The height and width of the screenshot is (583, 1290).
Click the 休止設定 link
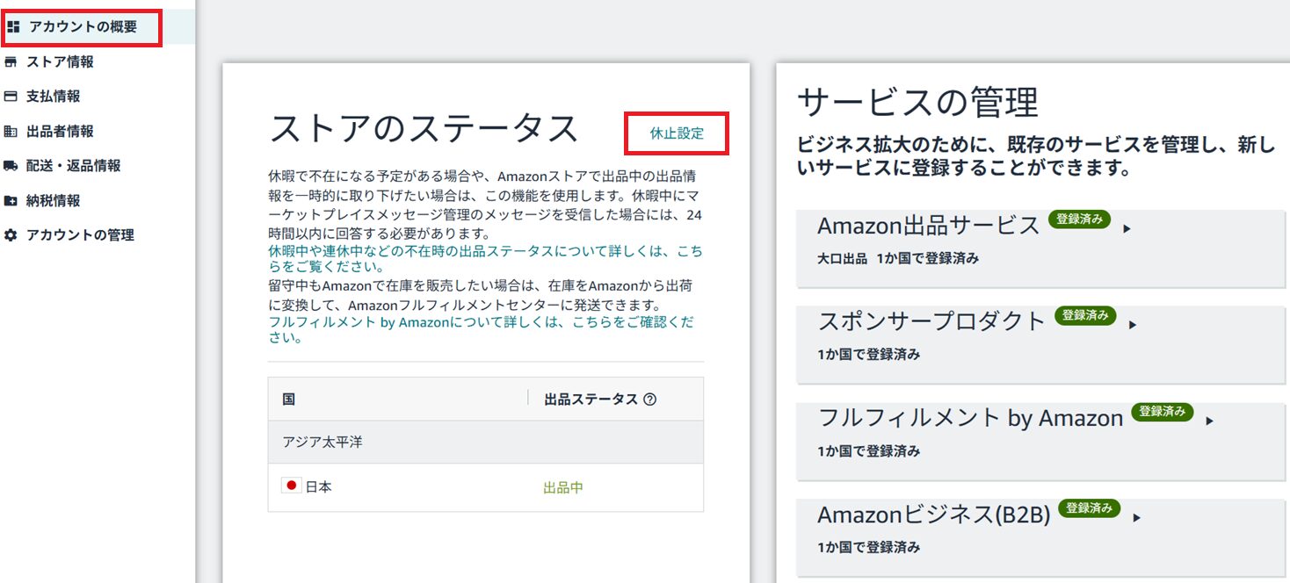click(x=677, y=134)
